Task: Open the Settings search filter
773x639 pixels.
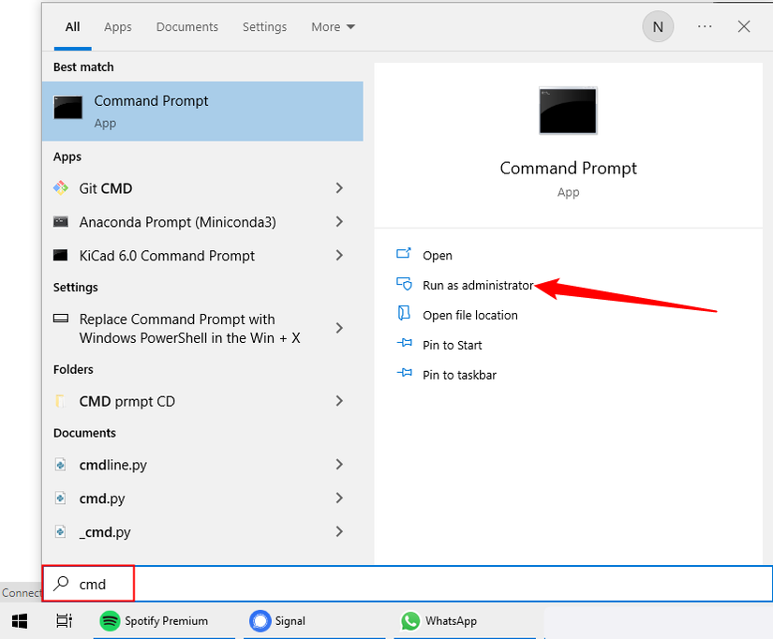Action: click(x=264, y=26)
